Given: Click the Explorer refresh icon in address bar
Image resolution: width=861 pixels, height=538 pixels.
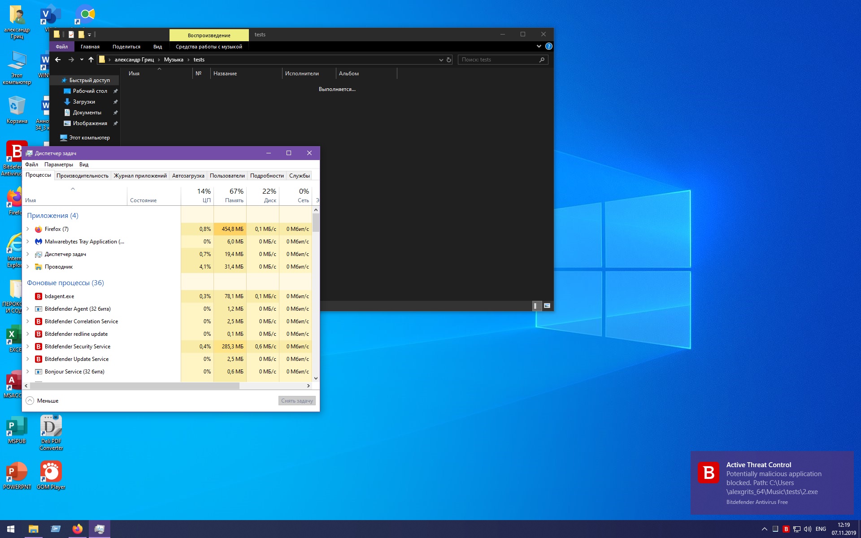Looking at the screenshot, I should (x=449, y=60).
